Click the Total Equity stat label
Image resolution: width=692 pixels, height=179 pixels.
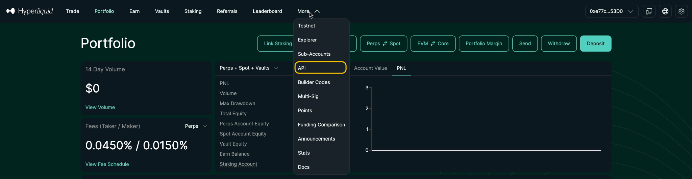coord(233,114)
